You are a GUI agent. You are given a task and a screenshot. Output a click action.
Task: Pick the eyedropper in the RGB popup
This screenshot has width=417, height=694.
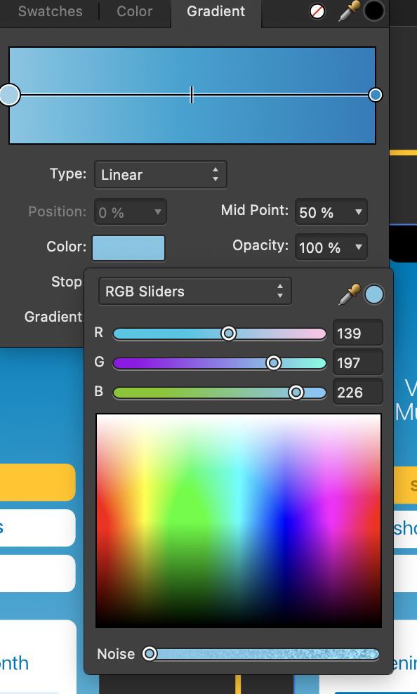(x=350, y=294)
